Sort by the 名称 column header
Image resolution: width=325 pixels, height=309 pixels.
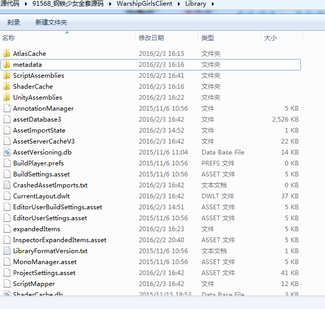[9, 38]
